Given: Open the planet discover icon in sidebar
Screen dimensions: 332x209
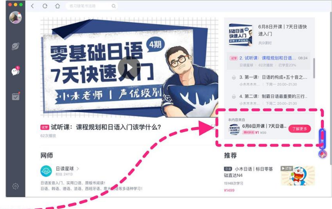Looking at the screenshot, I should (x=15, y=46).
